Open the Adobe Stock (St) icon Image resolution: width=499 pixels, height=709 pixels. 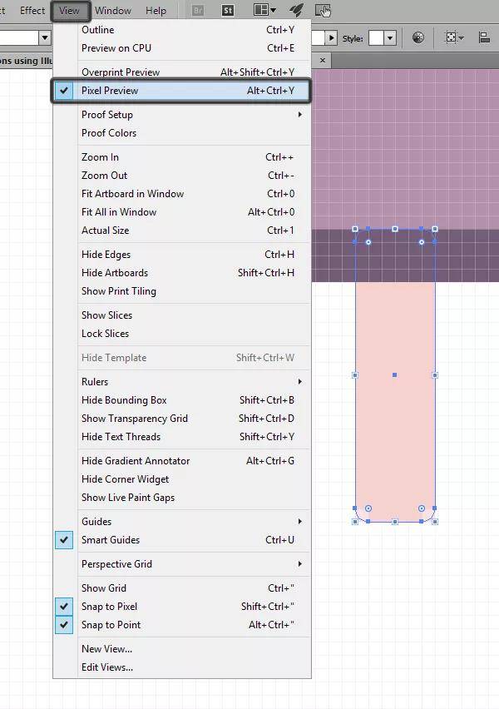tap(228, 10)
